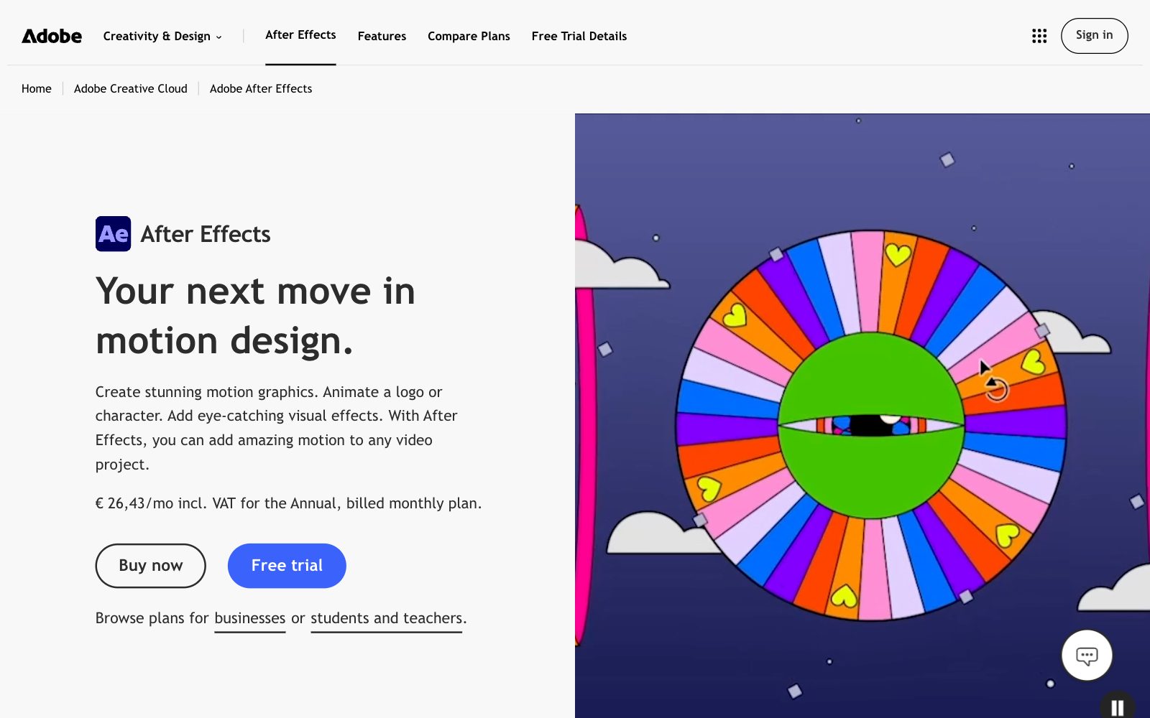Open the chat support bubble
Viewport: 1150px width, 718px height.
(1087, 655)
